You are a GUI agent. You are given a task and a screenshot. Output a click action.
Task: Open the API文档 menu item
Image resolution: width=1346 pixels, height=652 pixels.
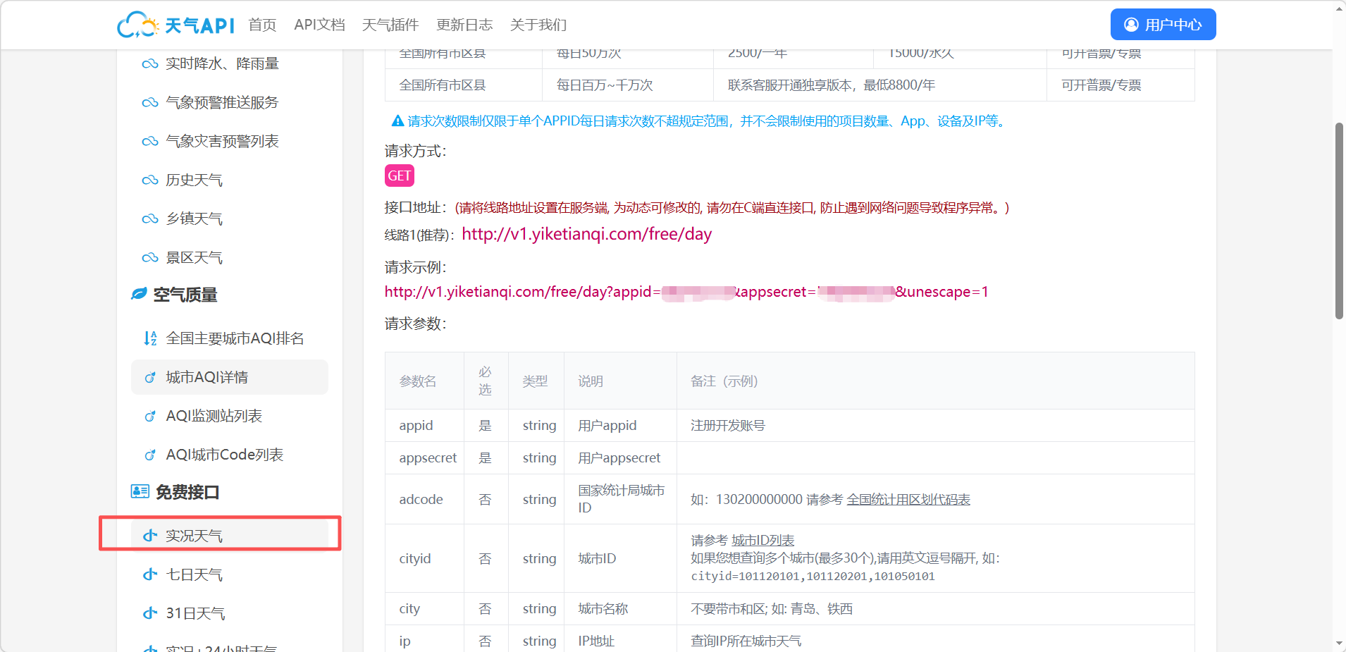pyautogui.click(x=319, y=25)
